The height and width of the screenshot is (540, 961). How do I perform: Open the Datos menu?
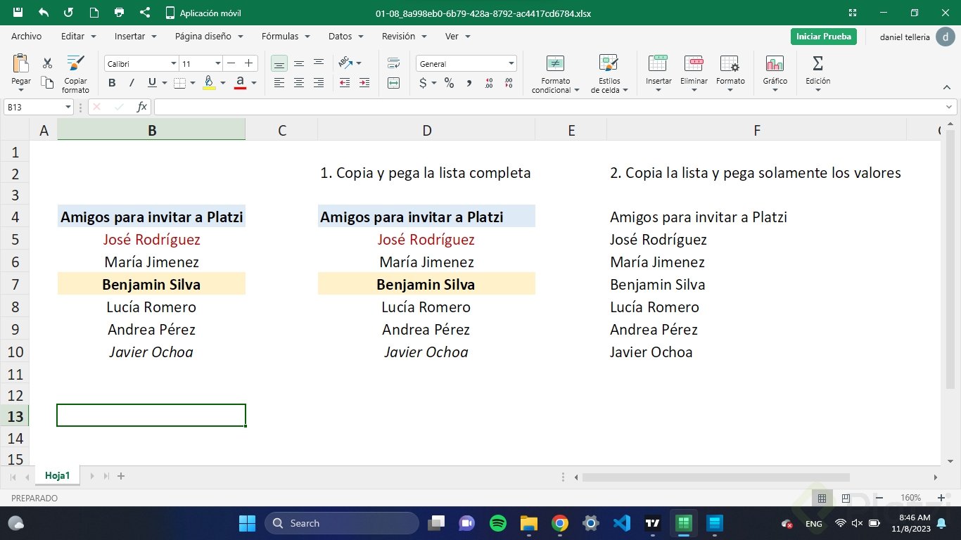(x=346, y=36)
